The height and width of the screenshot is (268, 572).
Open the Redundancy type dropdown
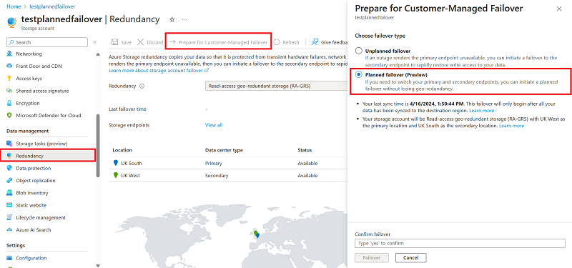pos(276,86)
